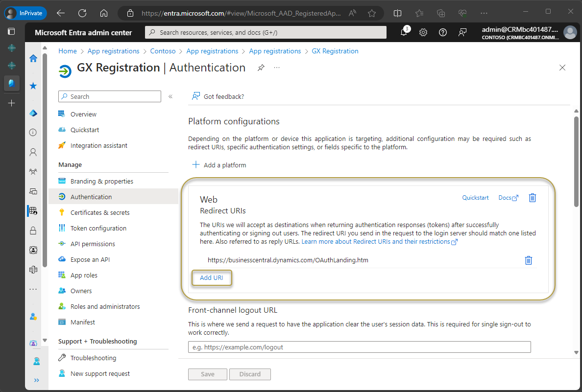This screenshot has height=392, width=582.
Task: Click the Search resources box in header
Action: pos(266,32)
